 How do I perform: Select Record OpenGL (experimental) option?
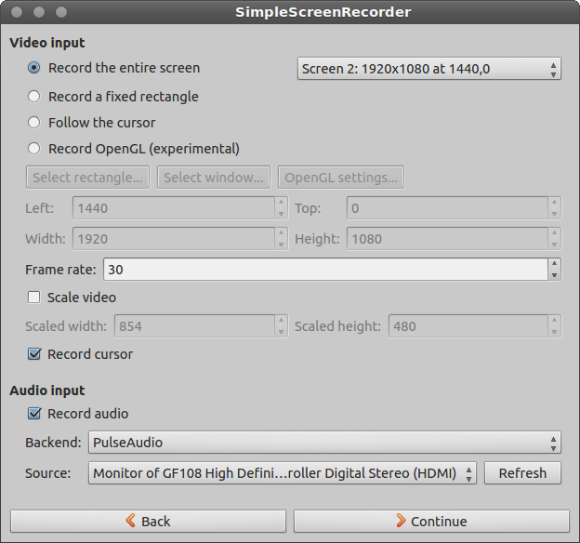(x=34, y=149)
